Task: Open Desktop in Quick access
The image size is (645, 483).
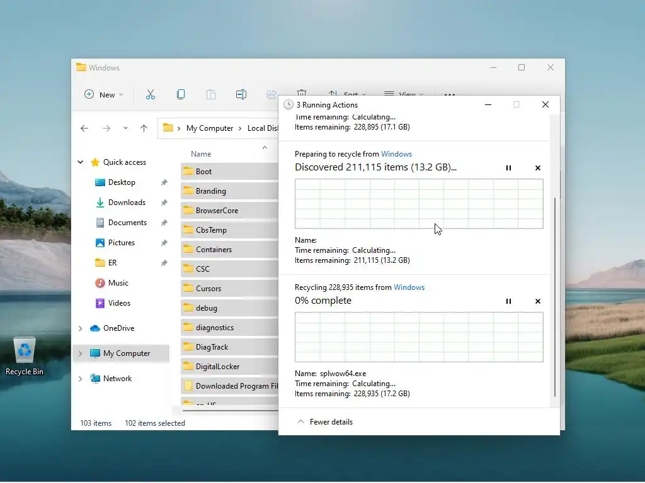Action: pos(122,182)
